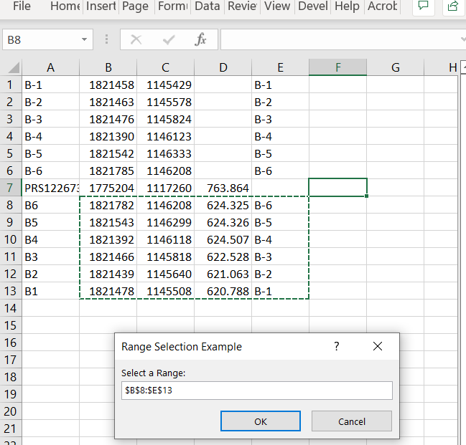This screenshot has height=445, width=466.
Task: Click the Insert Function fx icon
Action: [201, 40]
